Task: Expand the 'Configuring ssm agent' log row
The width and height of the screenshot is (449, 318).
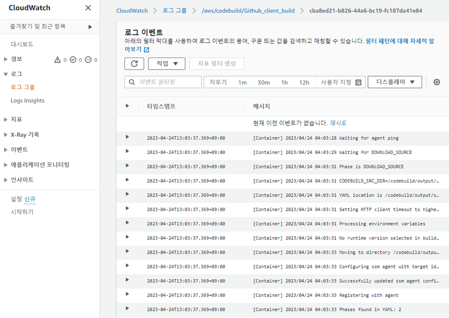Action: click(127, 265)
